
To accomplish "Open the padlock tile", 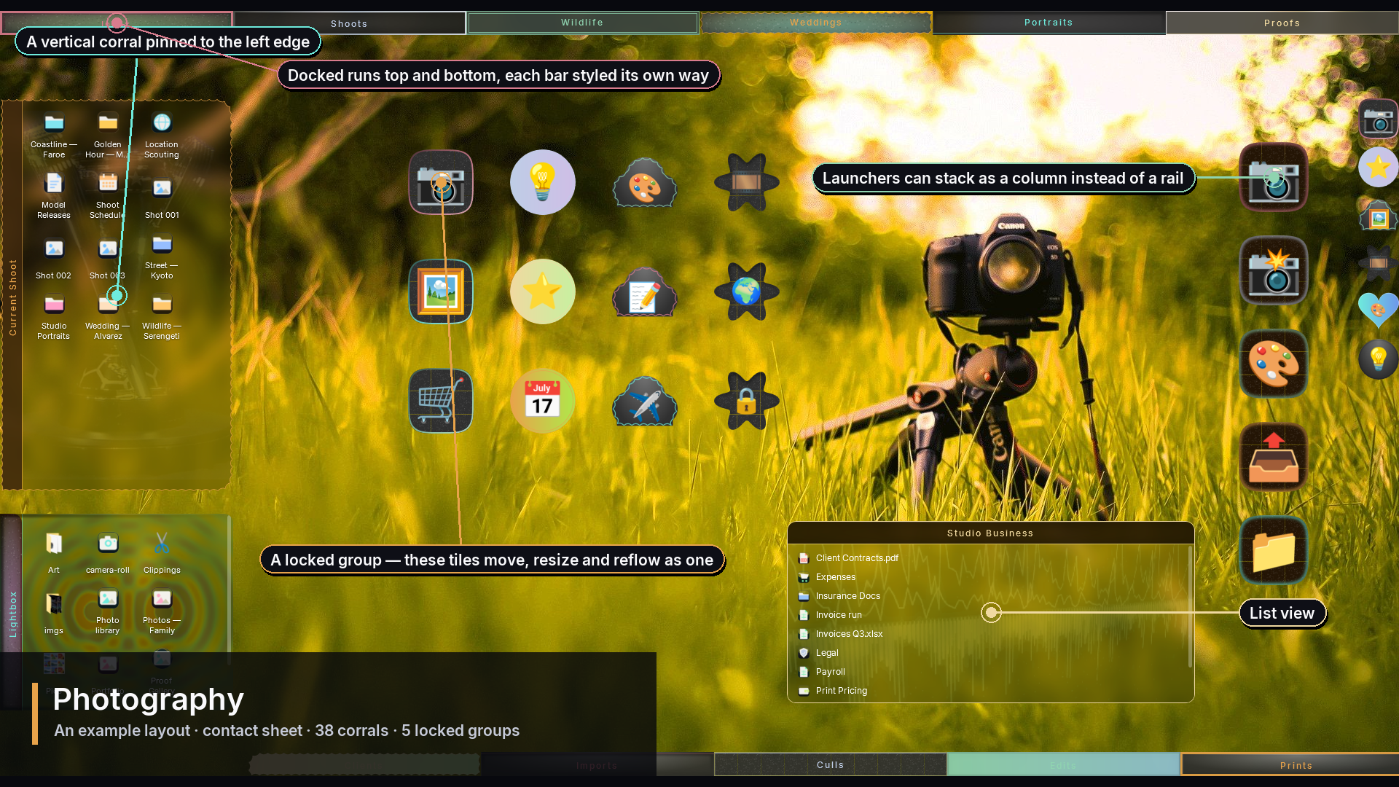I will point(747,401).
